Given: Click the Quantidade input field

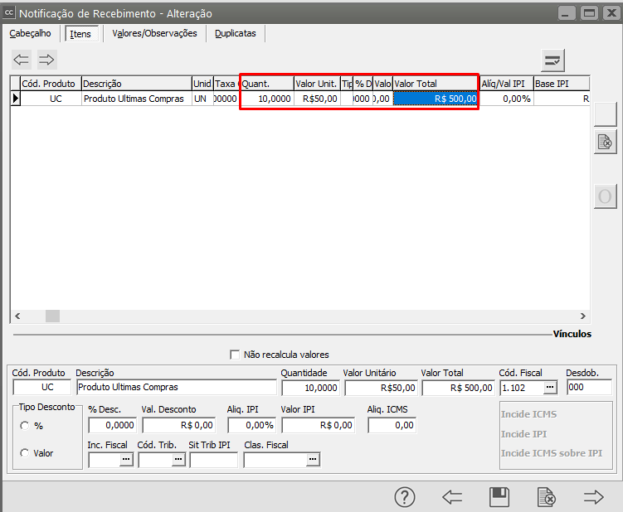Looking at the screenshot, I should [310, 388].
